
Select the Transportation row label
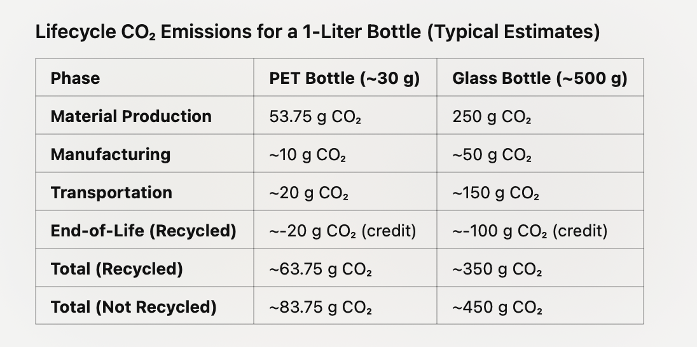point(111,193)
